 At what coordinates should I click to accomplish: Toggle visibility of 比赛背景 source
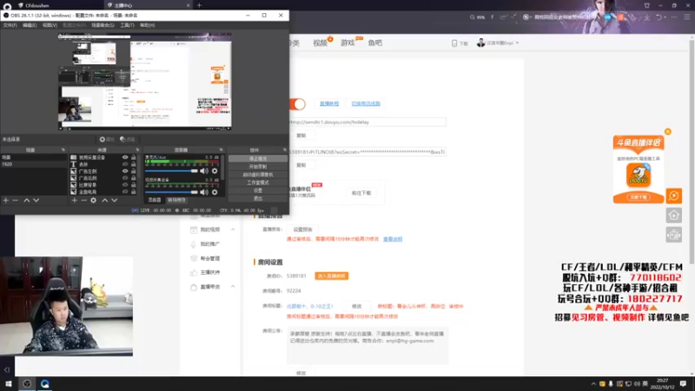[x=125, y=185]
